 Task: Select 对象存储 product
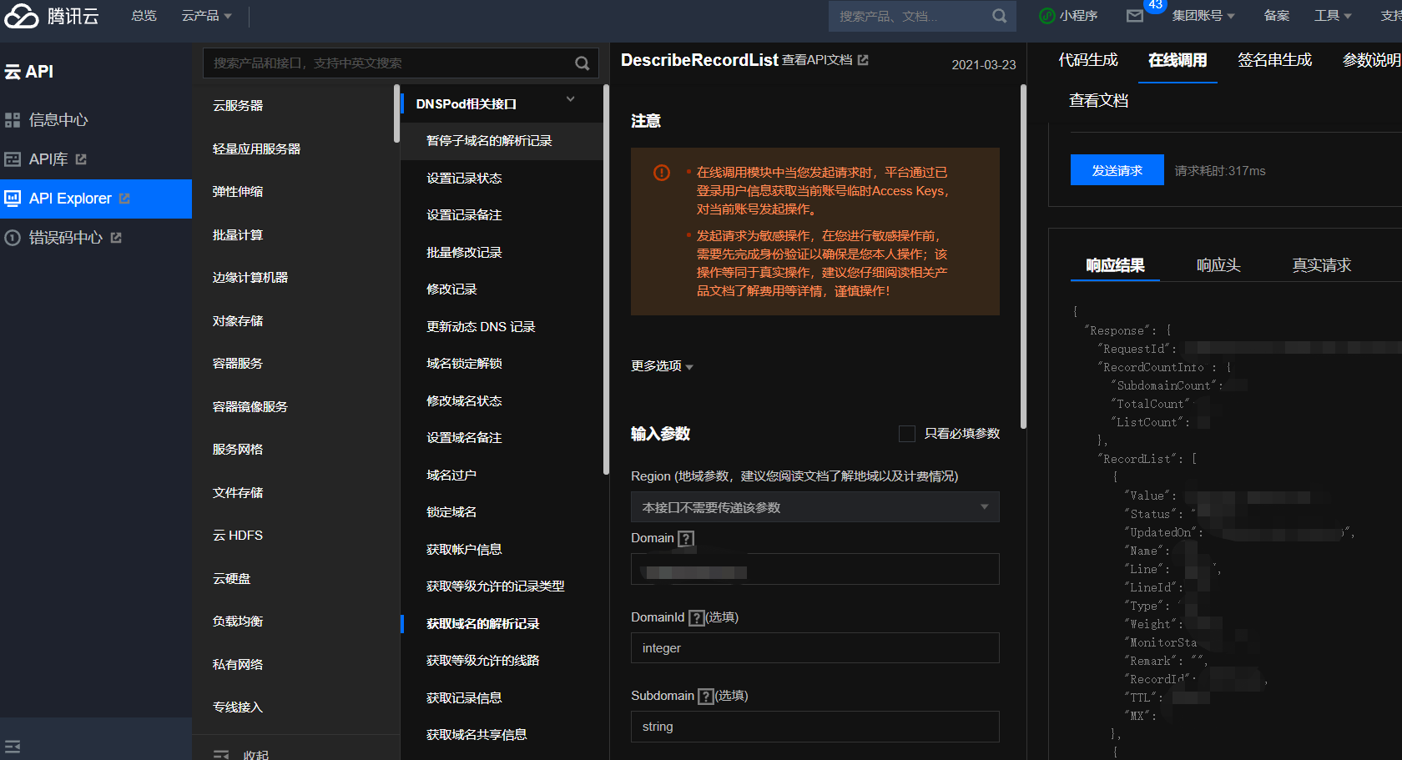click(x=238, y=321)
